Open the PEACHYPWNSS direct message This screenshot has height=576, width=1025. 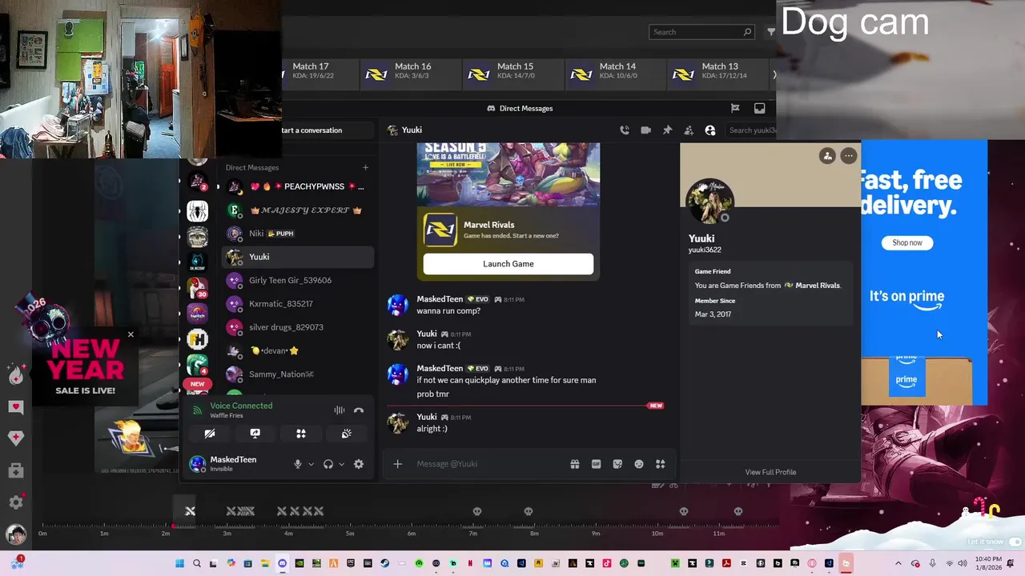tap(298, 186)
